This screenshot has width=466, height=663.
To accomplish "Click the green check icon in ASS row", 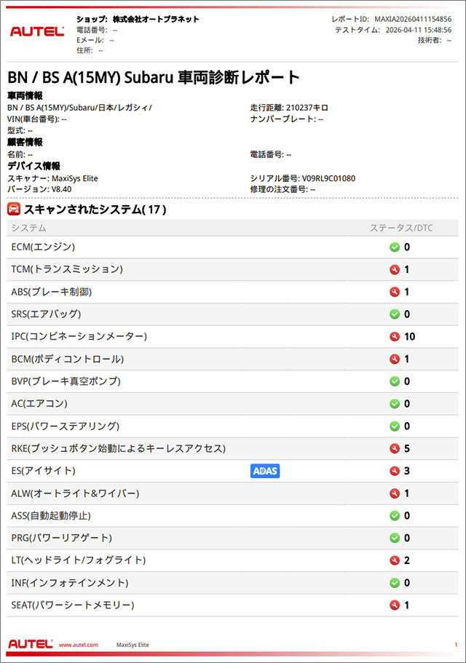I will point(395,516).
